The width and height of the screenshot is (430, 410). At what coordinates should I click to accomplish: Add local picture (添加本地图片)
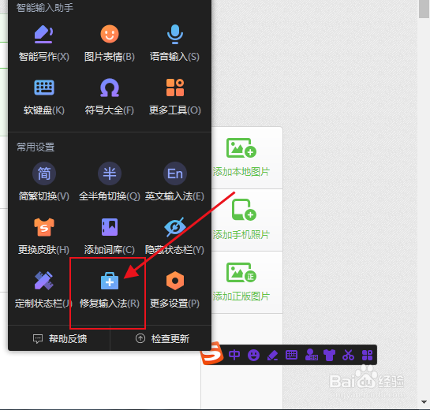[241, 158]
